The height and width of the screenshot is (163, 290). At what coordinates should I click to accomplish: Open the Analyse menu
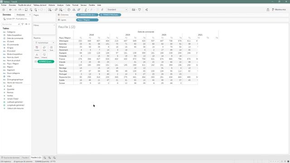[x=60, y=5]
